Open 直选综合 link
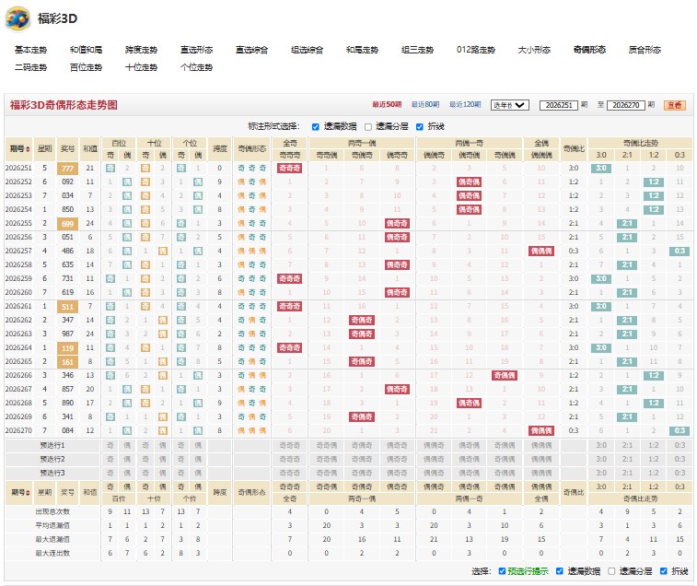 (251, 50)
